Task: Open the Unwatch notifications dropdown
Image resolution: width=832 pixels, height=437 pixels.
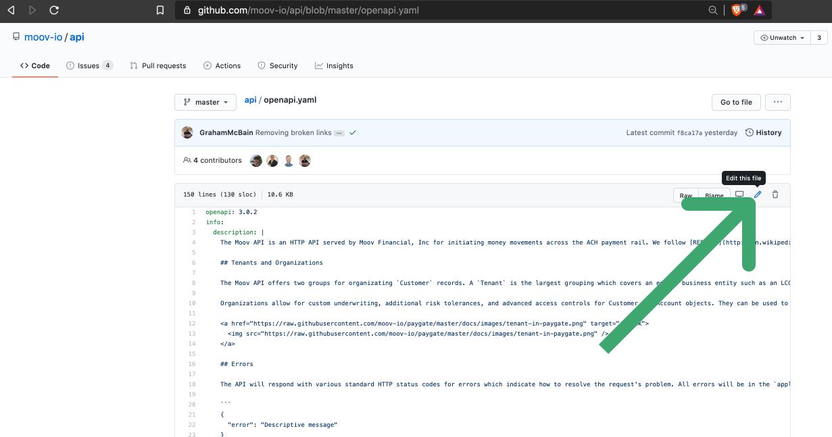Action: click(x=782, y=38)
